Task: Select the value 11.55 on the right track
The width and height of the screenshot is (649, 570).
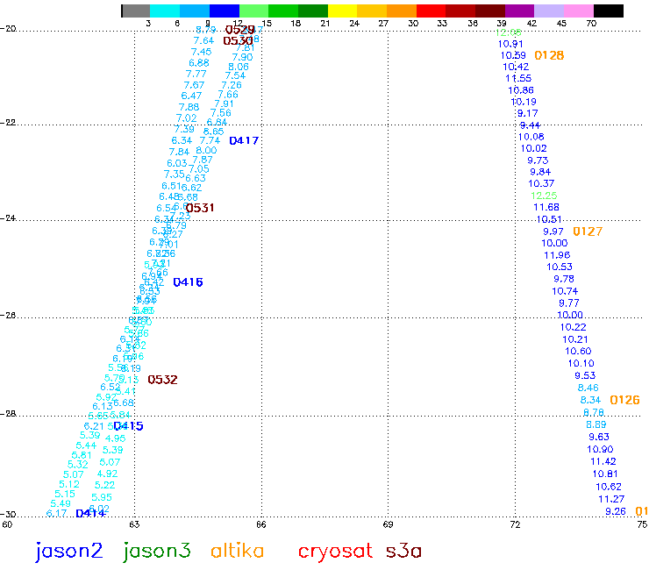Action: (x=518, y=78)
